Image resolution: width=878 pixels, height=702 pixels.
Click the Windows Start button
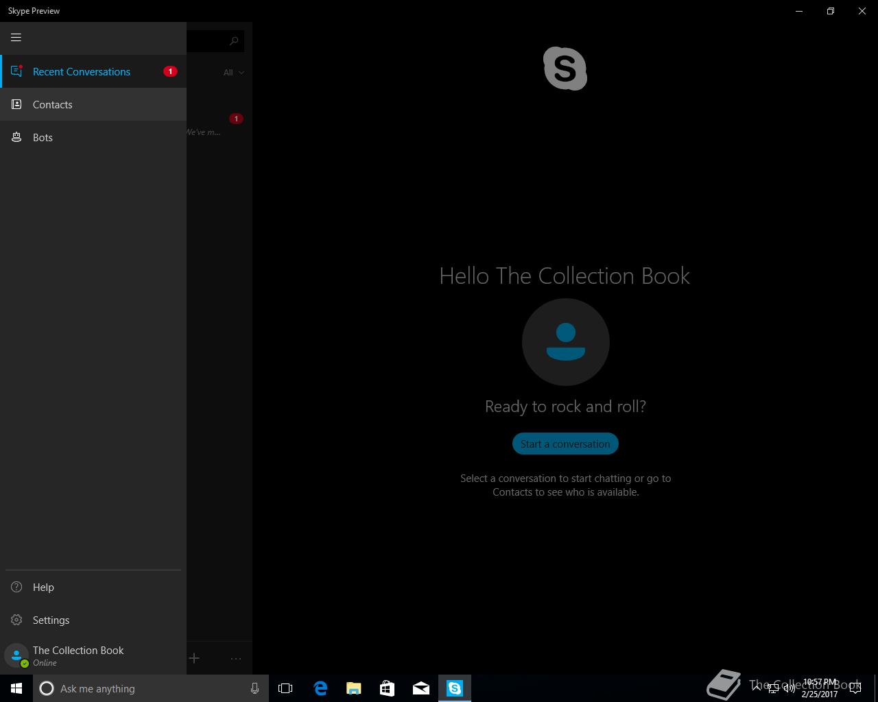click(x=16, y=688)
